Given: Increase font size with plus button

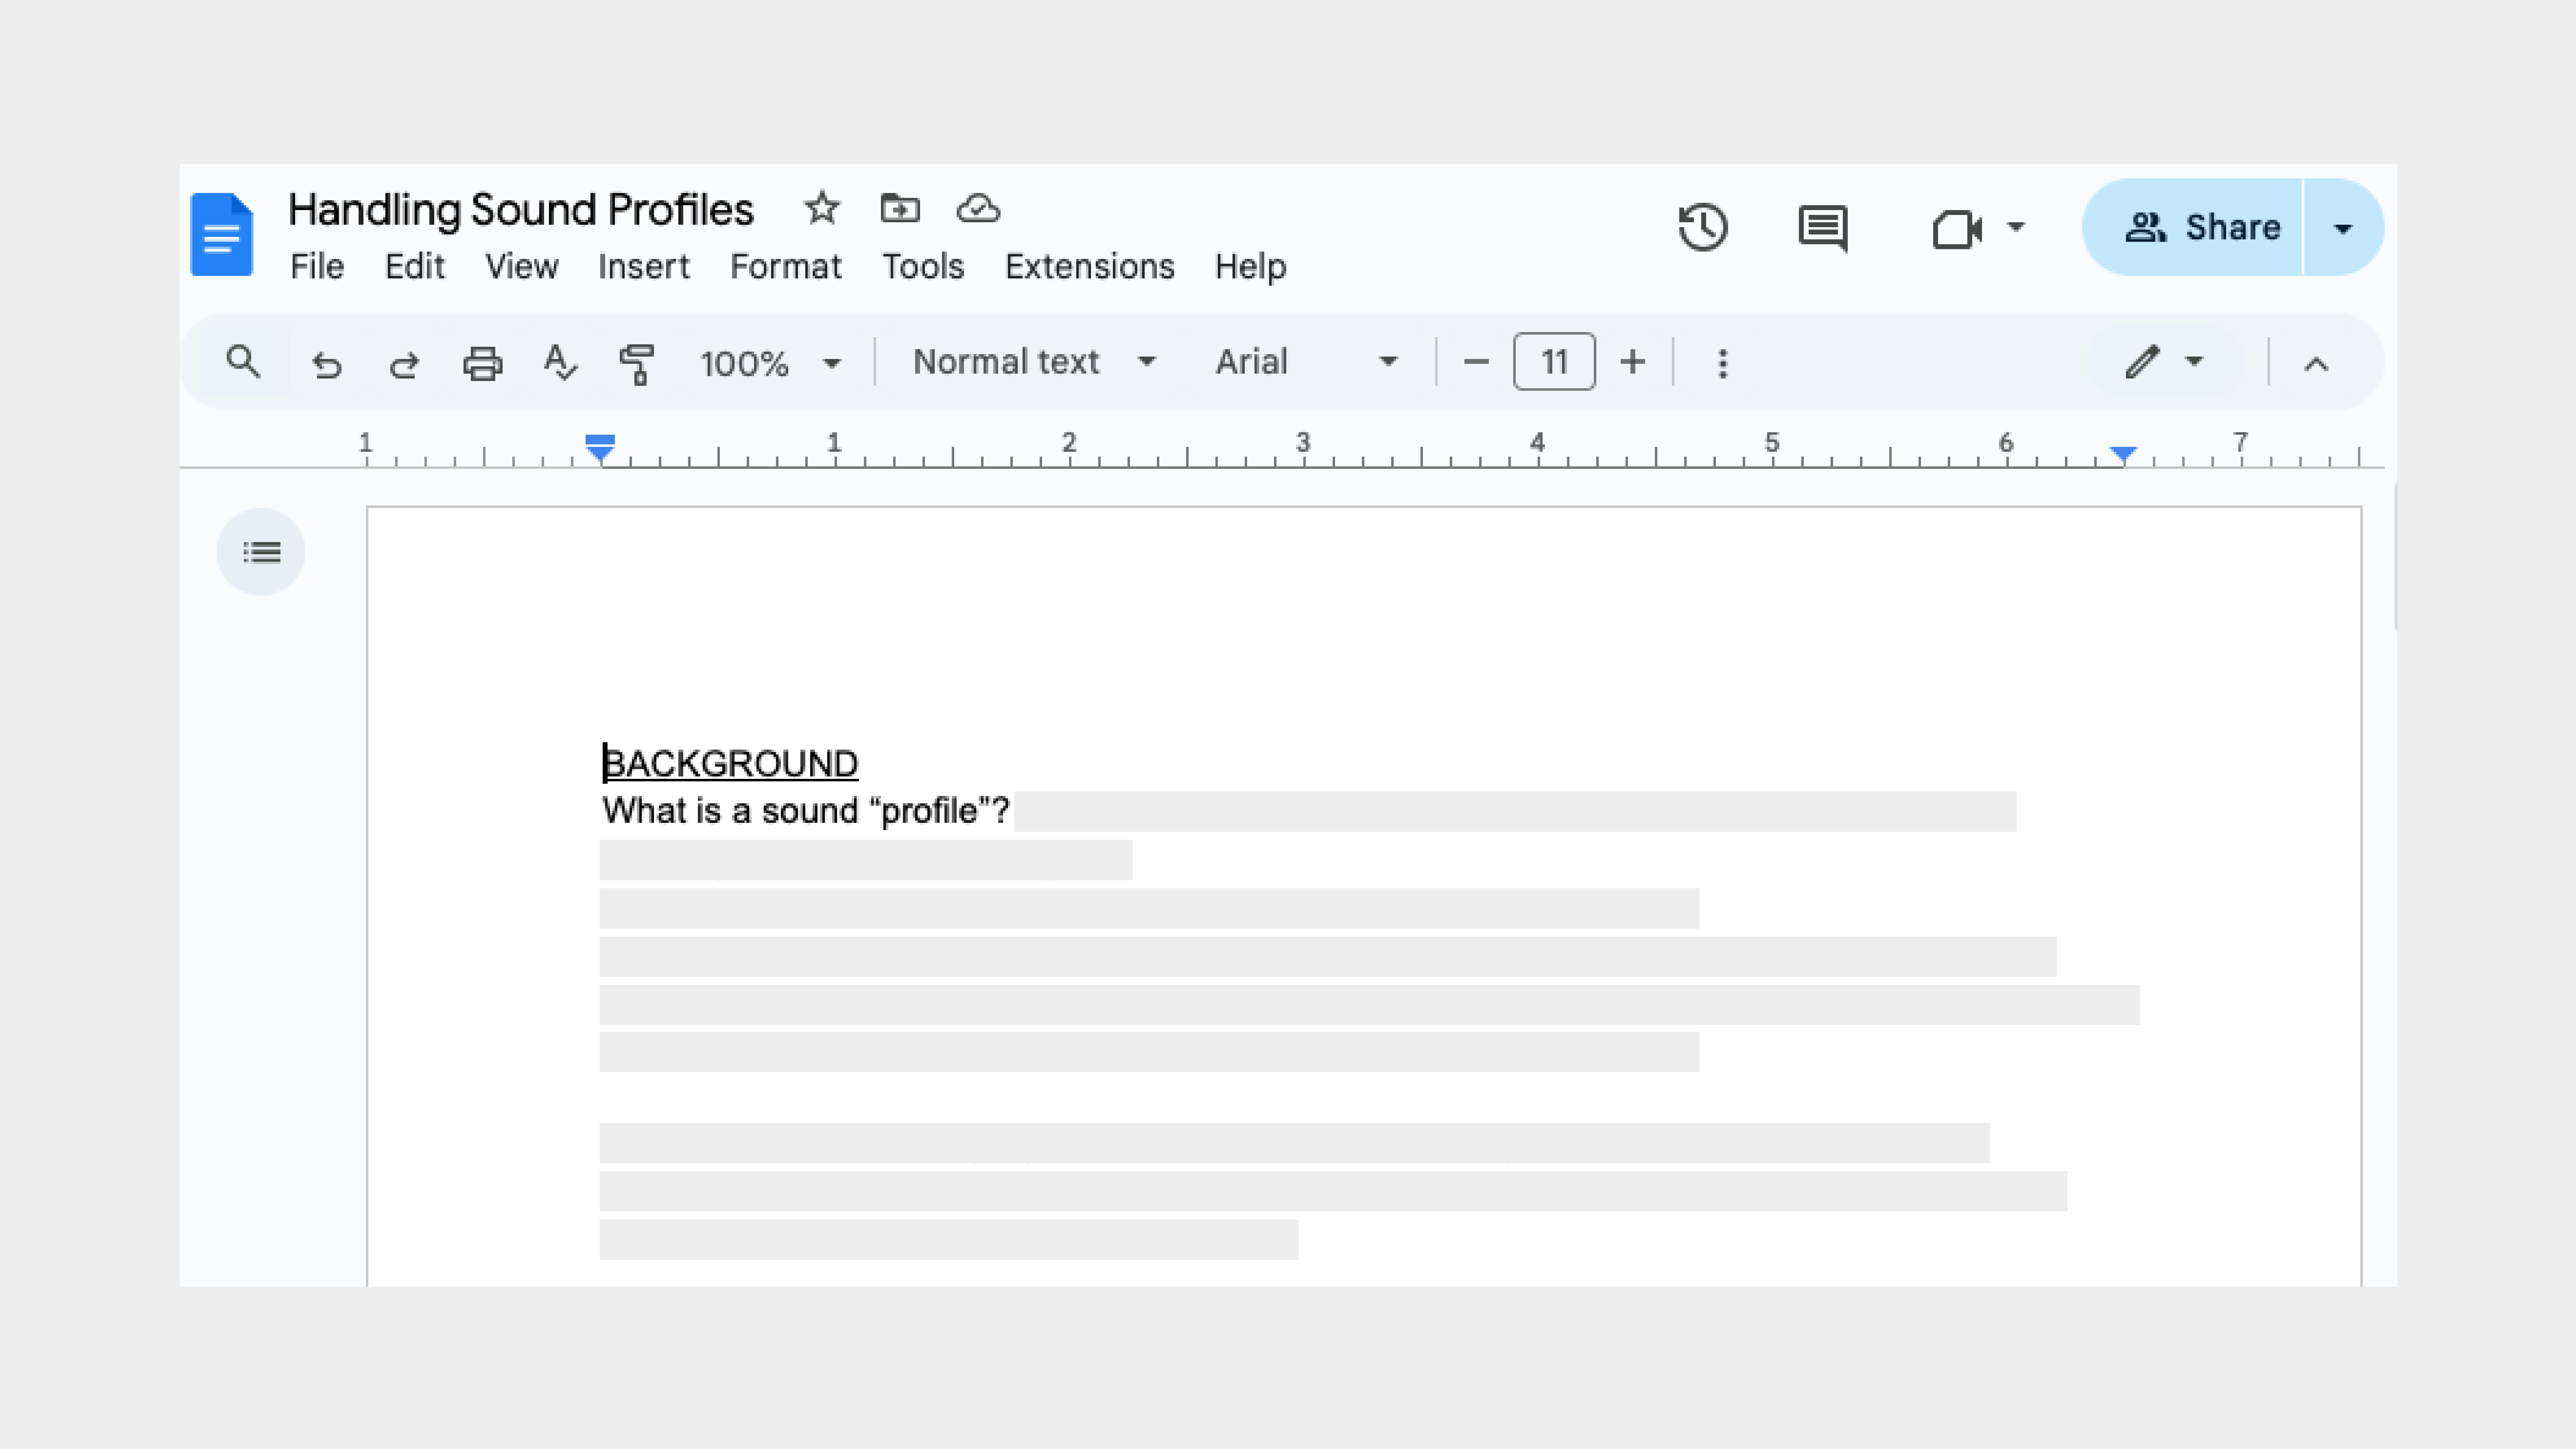Looking at the screenshot, I should point(1632,362).
